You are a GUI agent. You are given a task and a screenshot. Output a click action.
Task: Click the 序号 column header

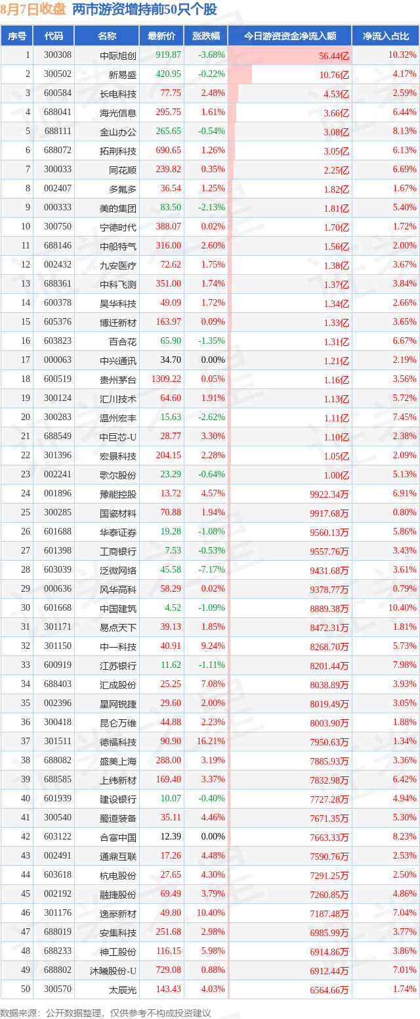(17, 36)
